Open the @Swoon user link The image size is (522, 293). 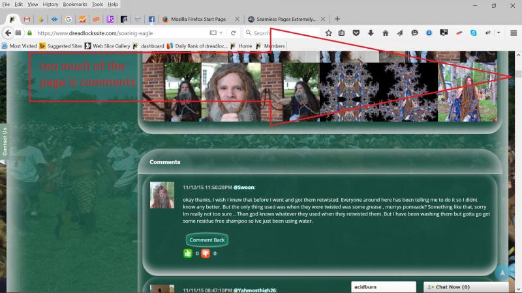(x=244, y=187)
